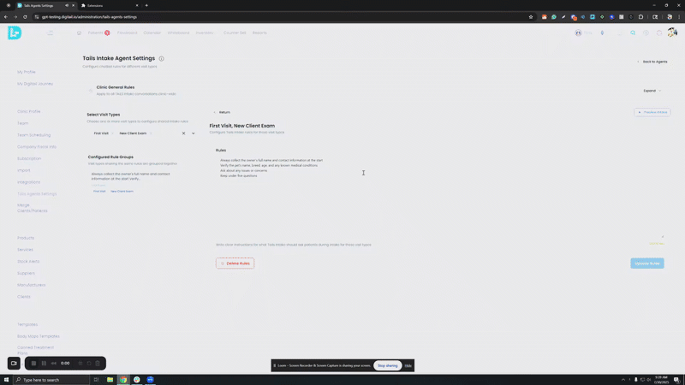Open a new browser tab with the plus icon
685x385 pixels.
[x=146, y=5]
